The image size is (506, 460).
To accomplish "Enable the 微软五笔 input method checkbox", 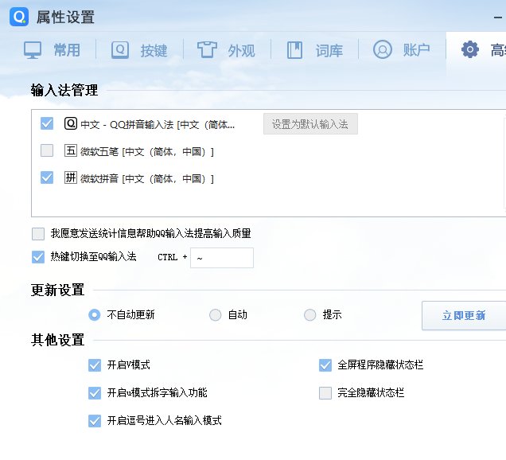I will pyautogui.click(x=47, y=151).
